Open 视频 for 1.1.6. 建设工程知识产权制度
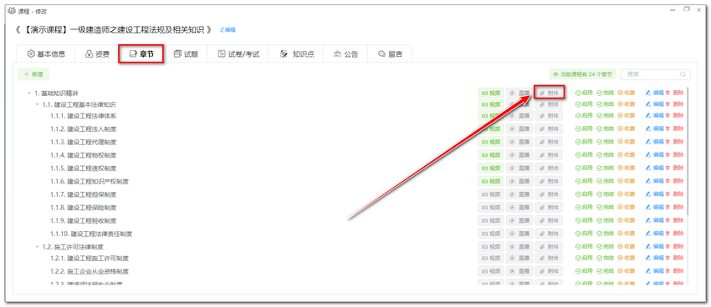Viewport: 711px width, 307px height. [x=491, y=181]
